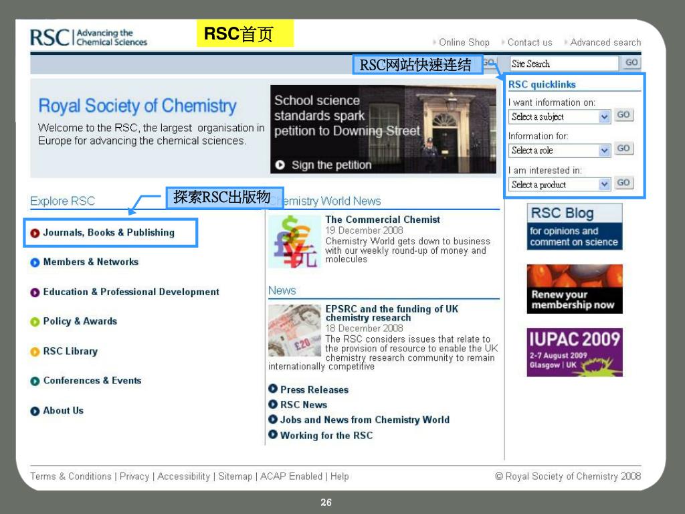Click the Downing Street petition banner image

(x=383, y=129)
